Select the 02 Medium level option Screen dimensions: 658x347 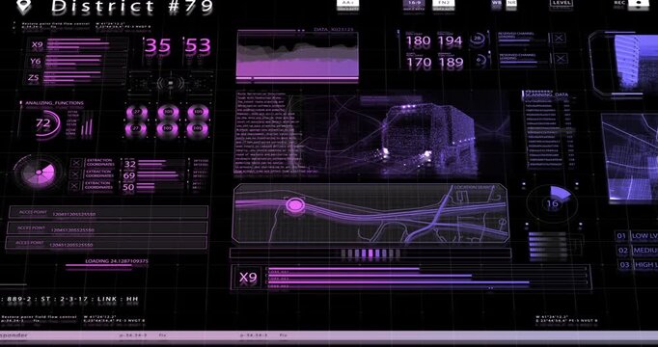(x=638, y=251)
